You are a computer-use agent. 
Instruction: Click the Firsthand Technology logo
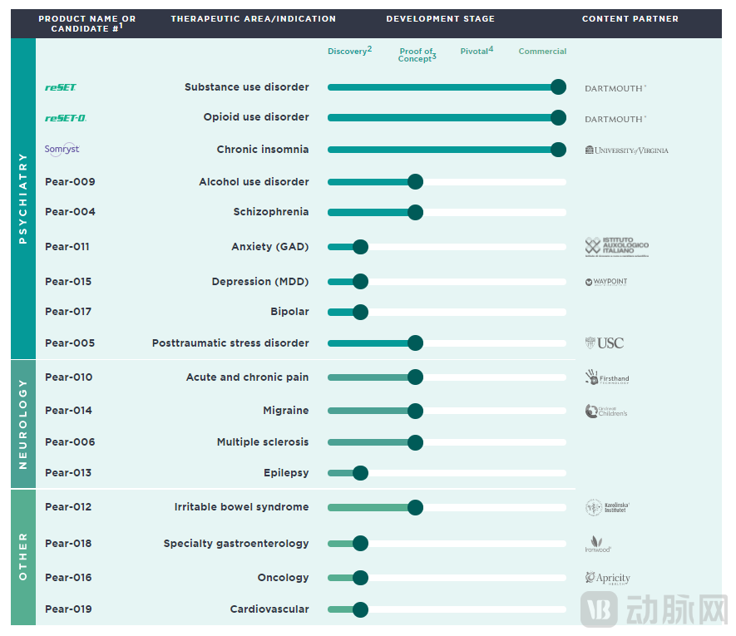point(607,377)
